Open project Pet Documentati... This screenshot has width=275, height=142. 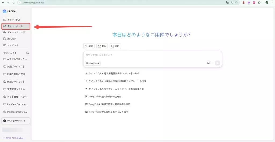point(16,112)
